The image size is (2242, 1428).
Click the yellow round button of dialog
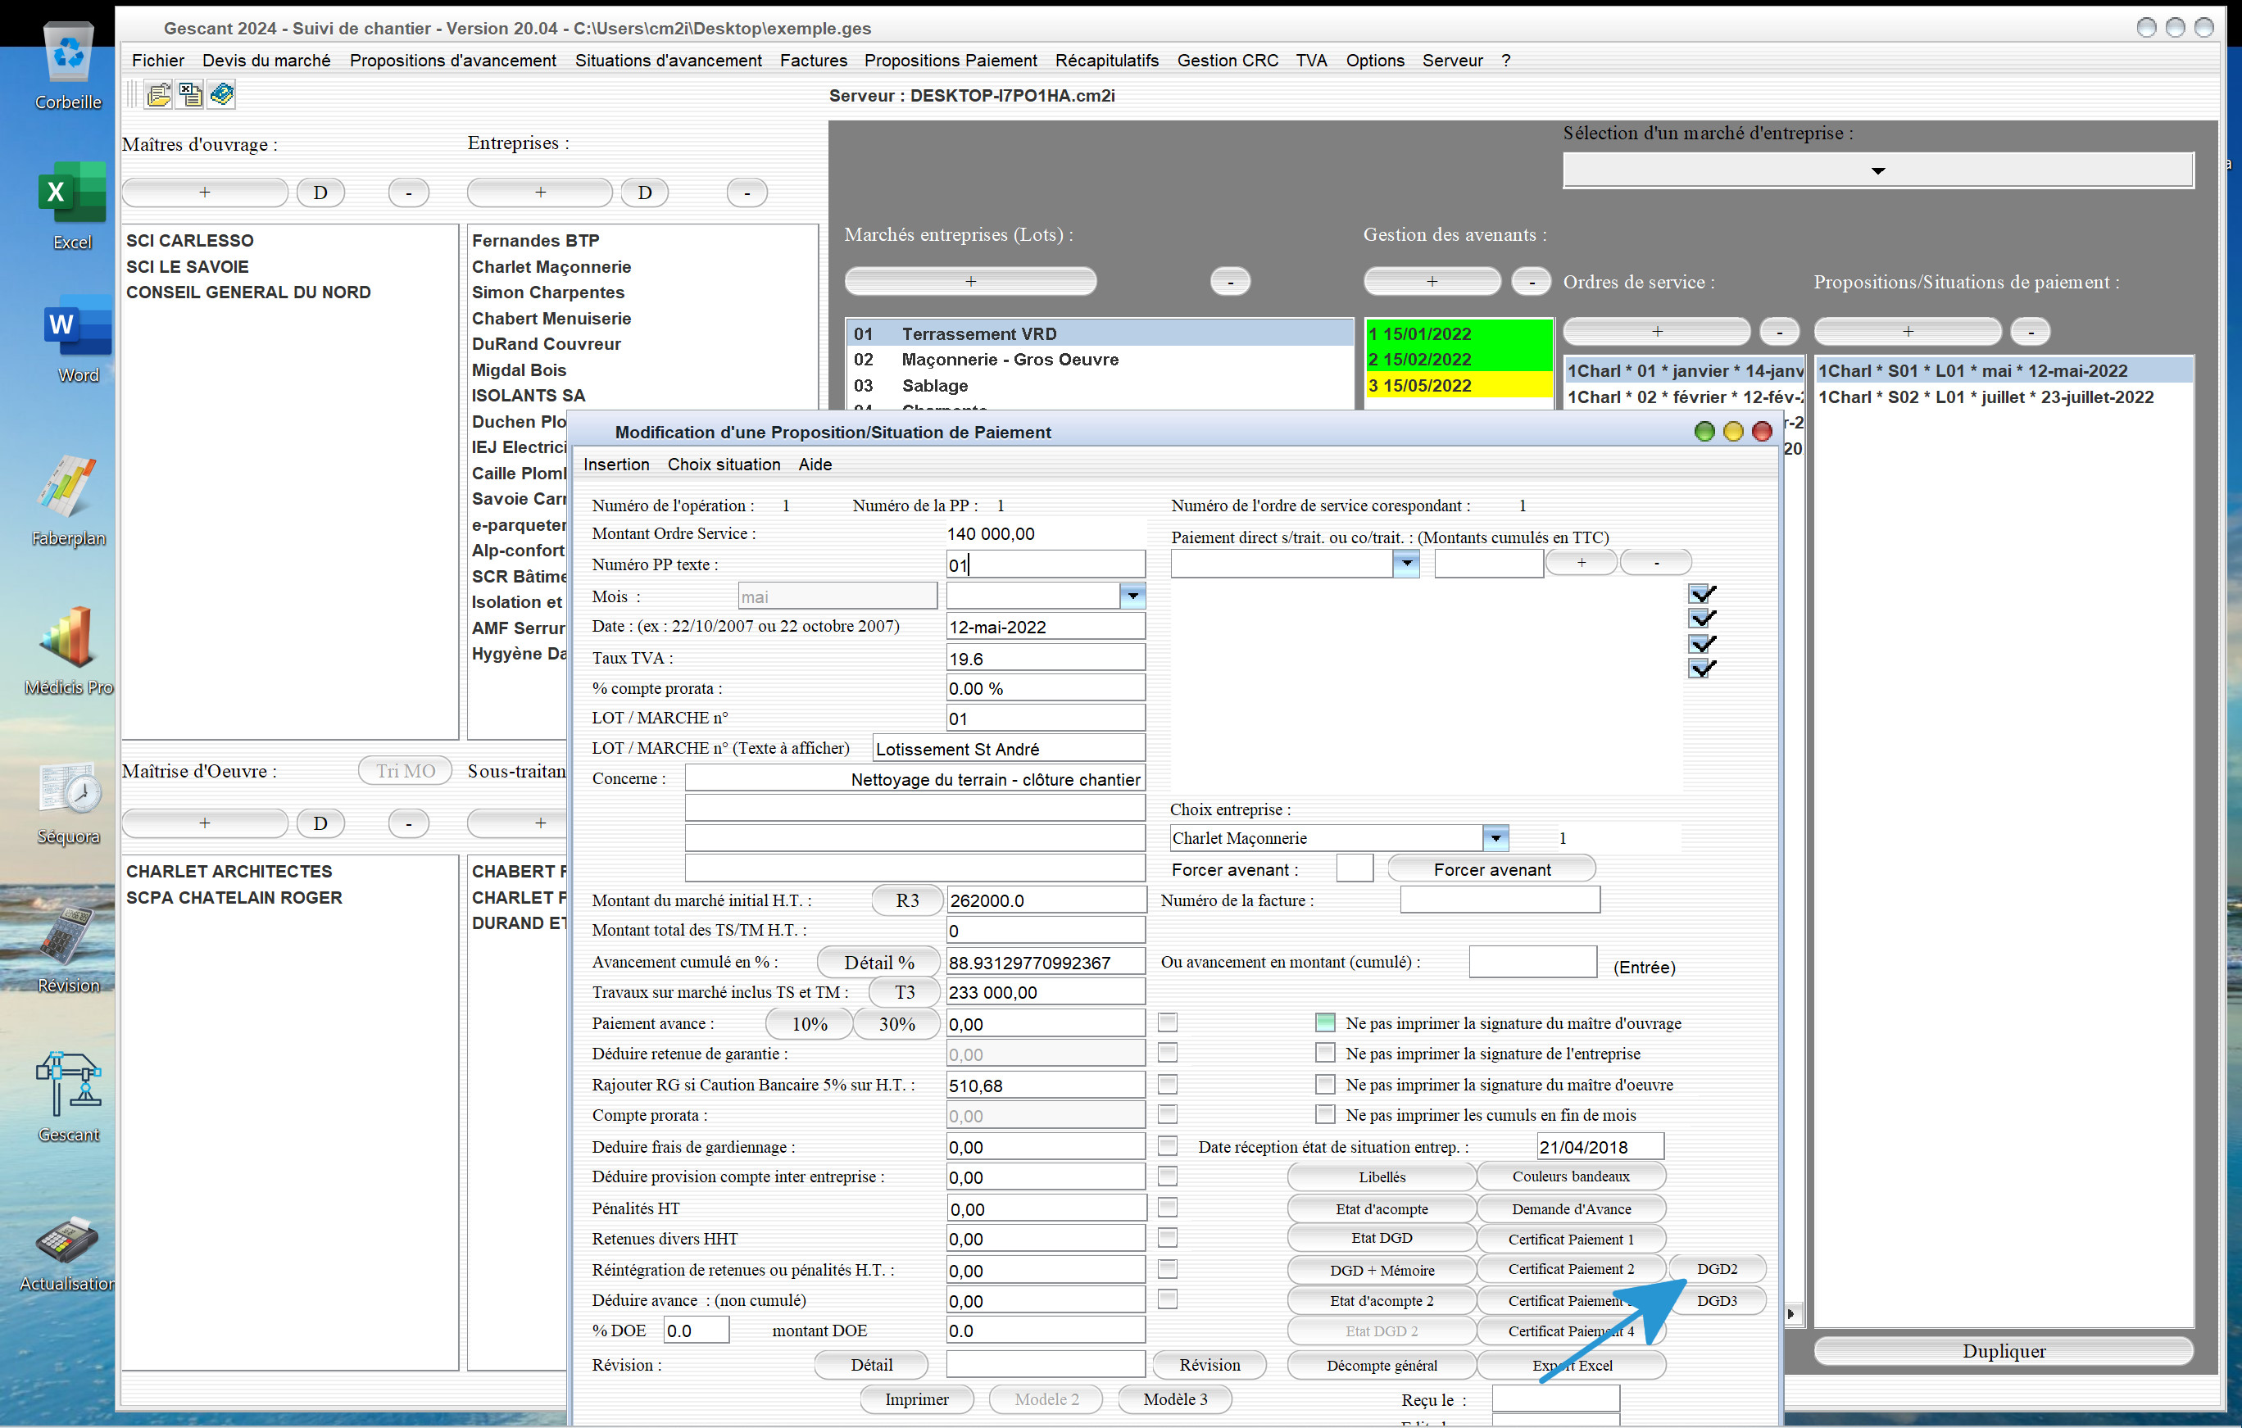coord(1732,431)
